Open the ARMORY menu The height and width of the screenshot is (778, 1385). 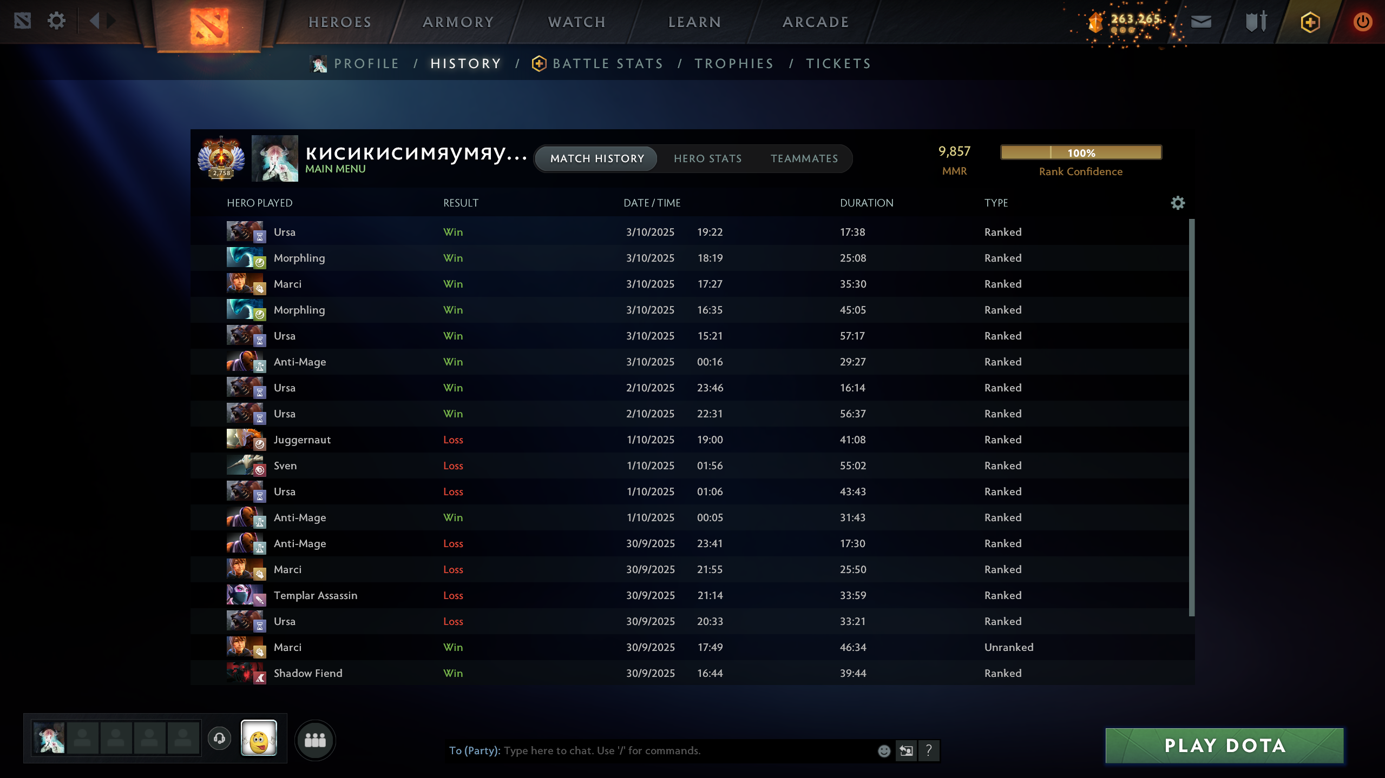click(x=458, y=22)
